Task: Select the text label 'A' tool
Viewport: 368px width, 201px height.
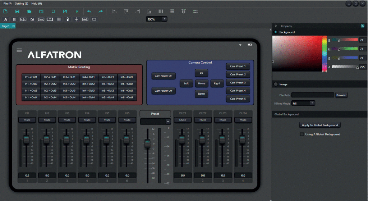Action: click(6, 19)
